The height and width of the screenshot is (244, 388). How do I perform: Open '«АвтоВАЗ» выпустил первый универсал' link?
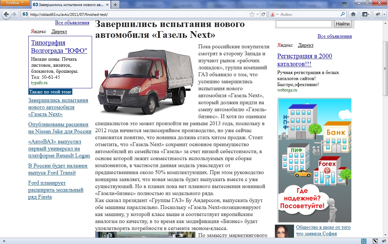pos(59,148)
